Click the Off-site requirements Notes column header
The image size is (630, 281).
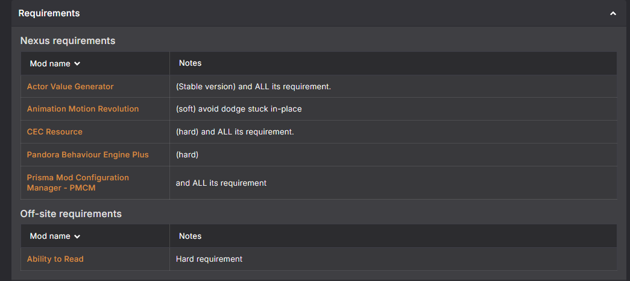coord(190,236)
